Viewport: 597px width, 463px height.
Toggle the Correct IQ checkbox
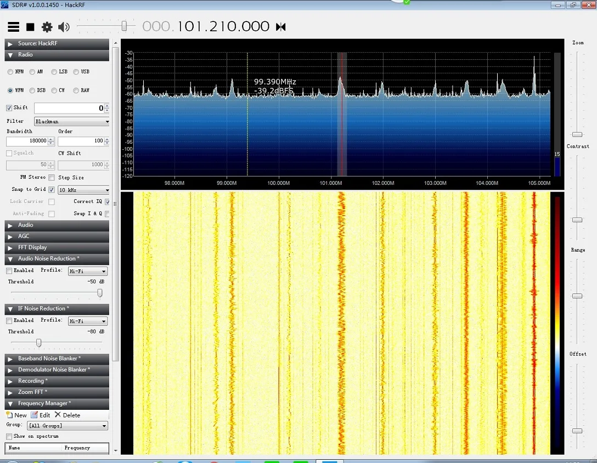(108, 201)
